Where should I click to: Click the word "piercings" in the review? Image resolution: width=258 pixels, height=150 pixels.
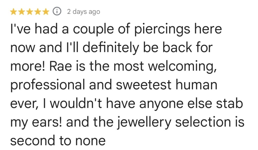click(x=161, y=29)
